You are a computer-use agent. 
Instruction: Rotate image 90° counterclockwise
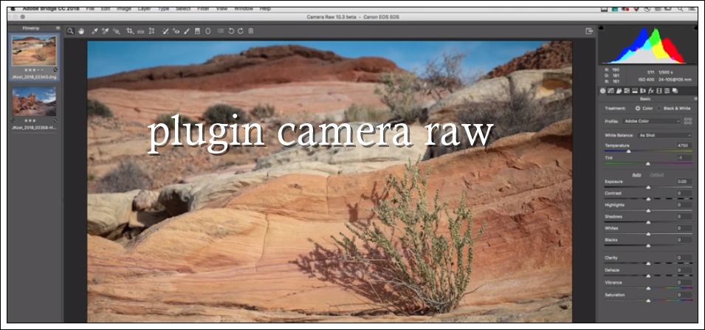[231, 31]
